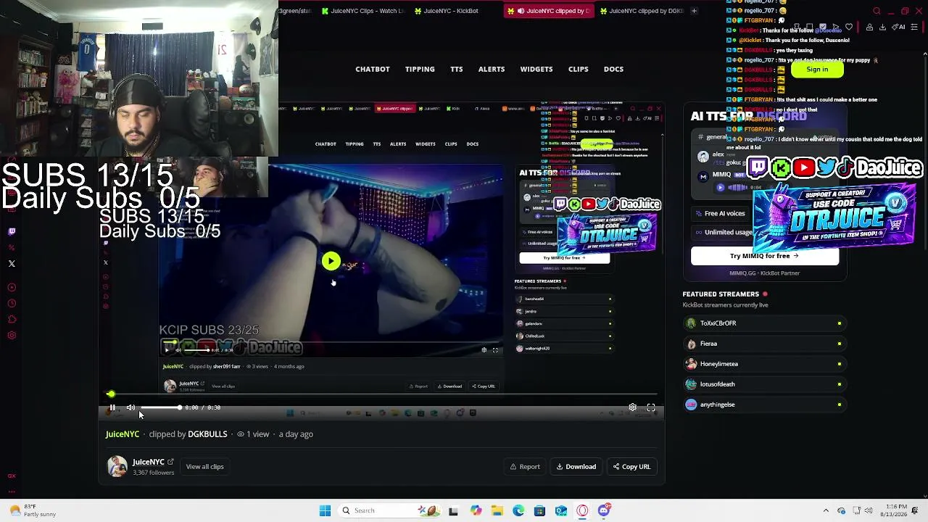Open Microsoft Edge from the taskbar

point(518,510)
